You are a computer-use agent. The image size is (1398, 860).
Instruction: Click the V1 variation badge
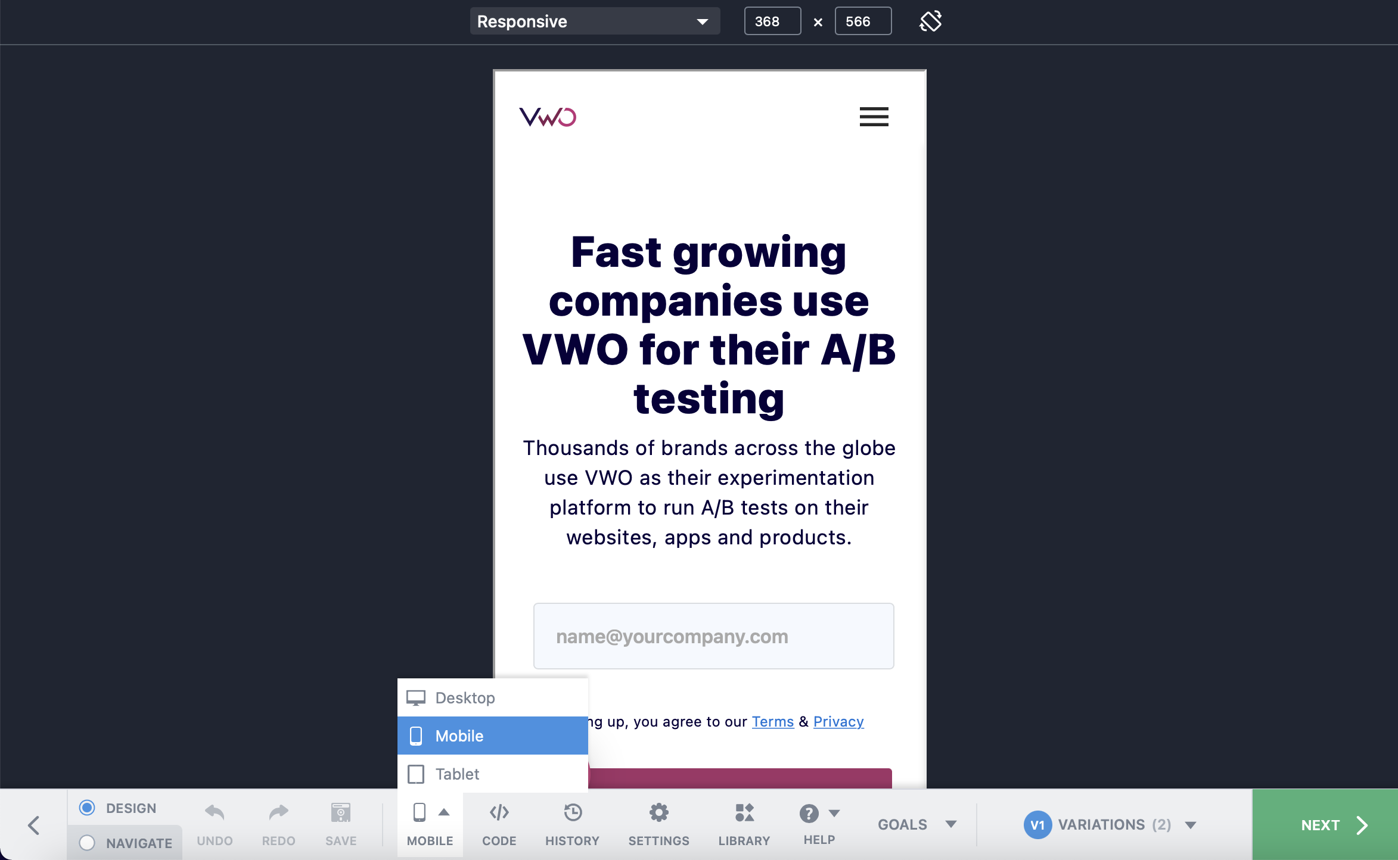click(1037, 825)
